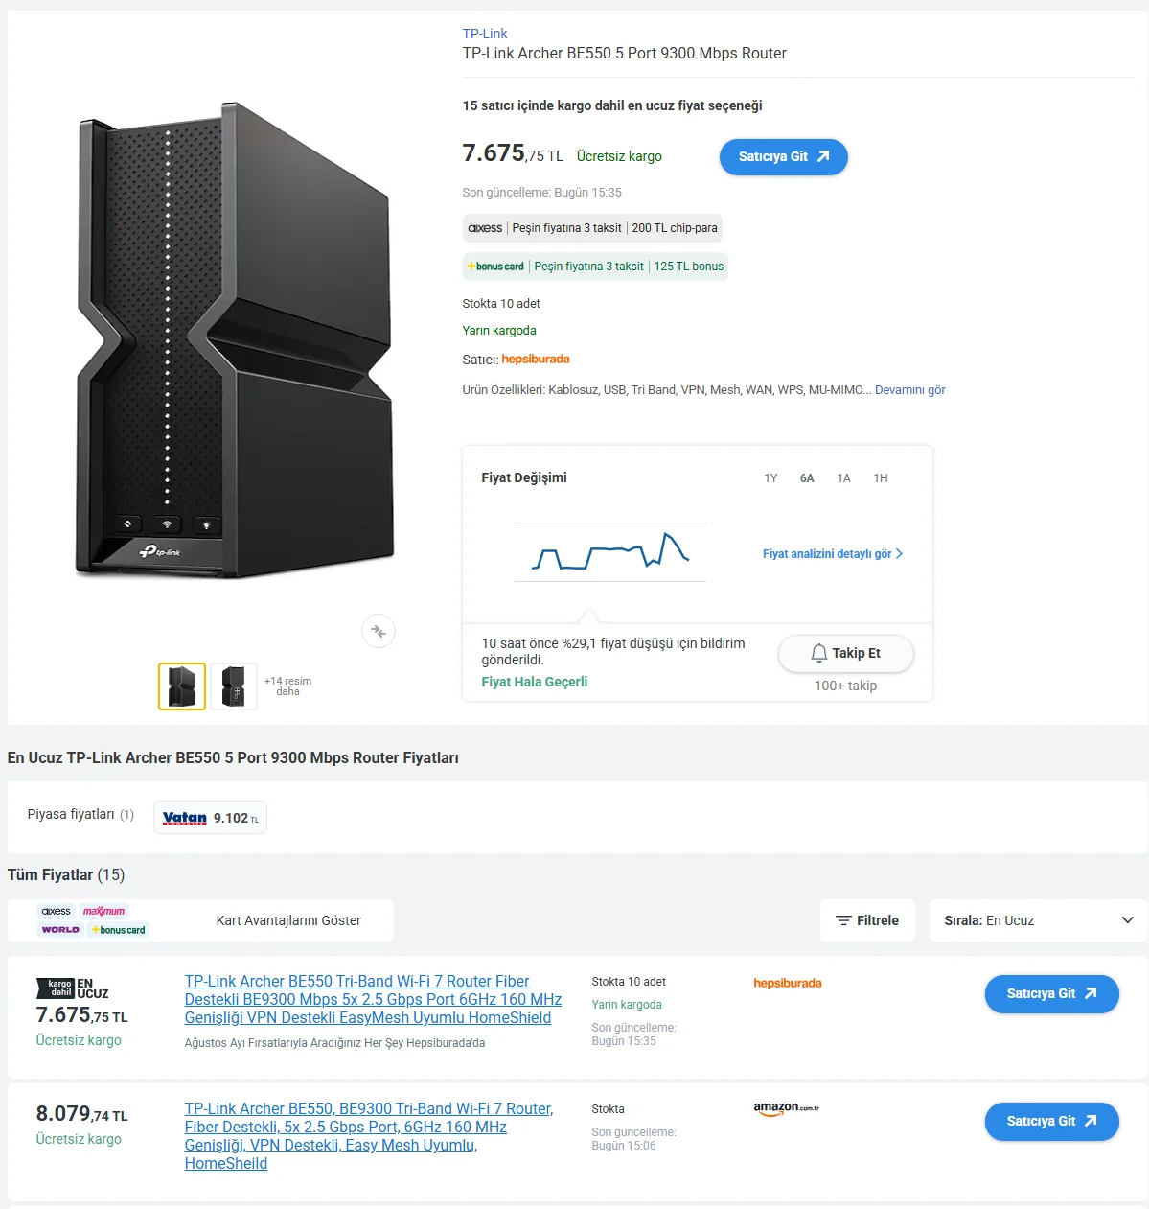This screenshot has width=1149, height=1209.
Task: Select the 1H price chart range
Action: (880, 478)
